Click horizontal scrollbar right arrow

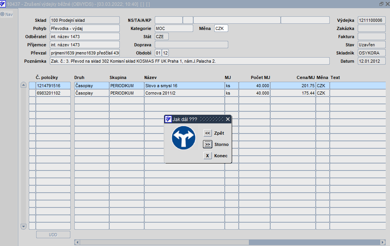[383, 242]
